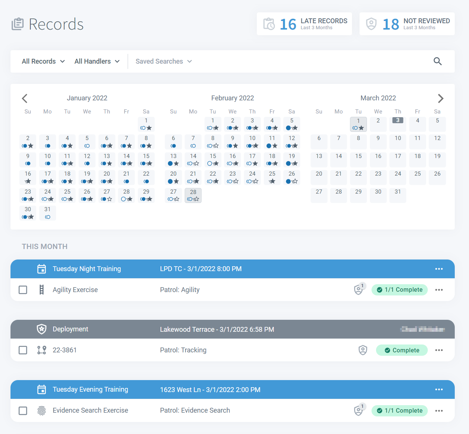Click the Patrol: Tracking text

[183, 350]
